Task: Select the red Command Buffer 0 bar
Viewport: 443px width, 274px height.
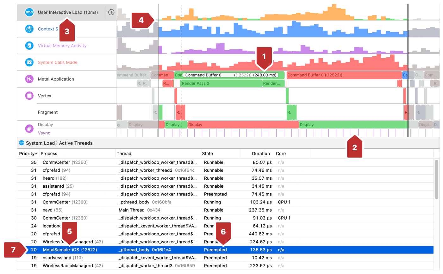Action: 344,75
